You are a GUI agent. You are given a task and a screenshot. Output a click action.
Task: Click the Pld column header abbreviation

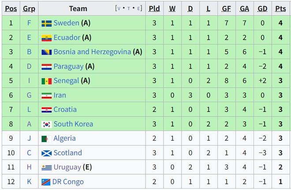point(154,8)
